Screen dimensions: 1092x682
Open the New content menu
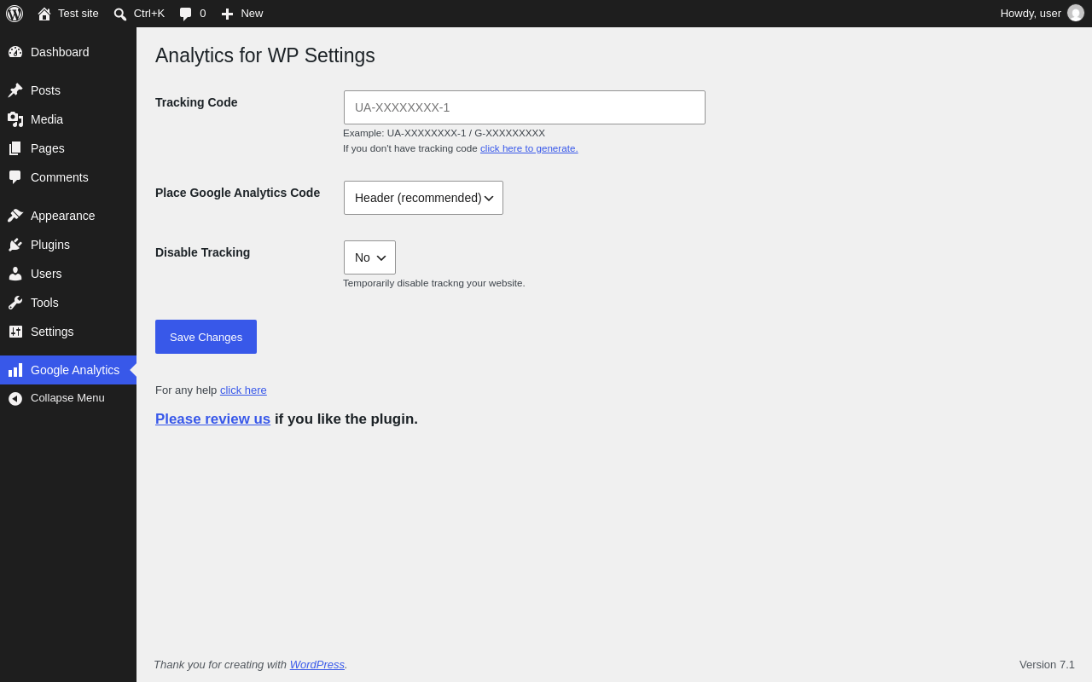pos(242,14)
